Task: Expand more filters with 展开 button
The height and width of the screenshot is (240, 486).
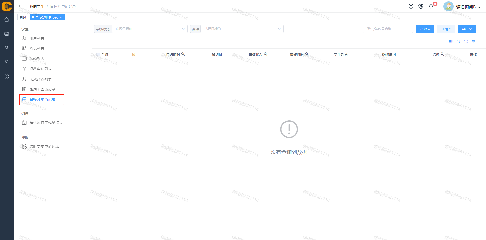Action: point(466,29)
